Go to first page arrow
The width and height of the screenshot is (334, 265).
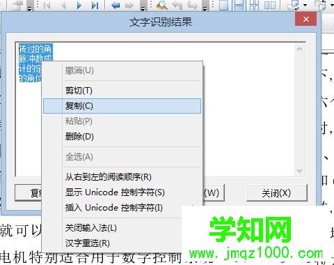coord(47,5)
